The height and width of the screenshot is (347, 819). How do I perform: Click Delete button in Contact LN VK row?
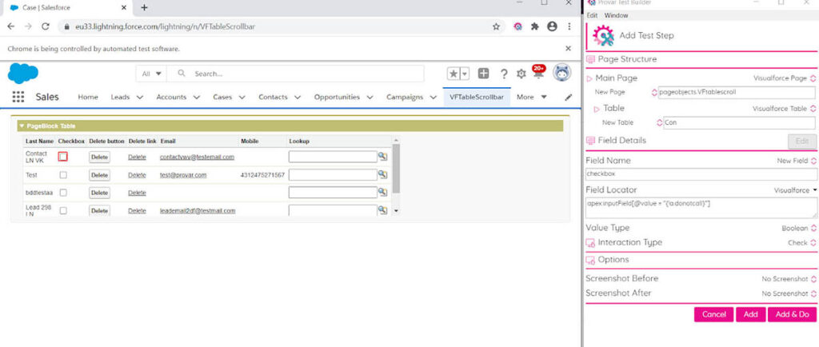99,157
